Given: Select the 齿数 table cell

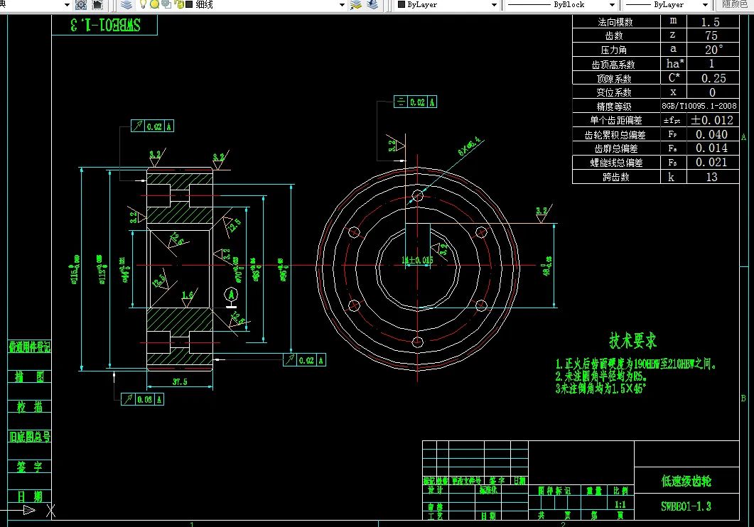Looking at the screenshot, I should tap(616, 36).
